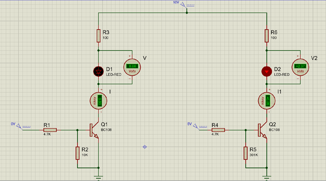The image size is (326, 181).
Task: Click resistor R2 10K
Action: [x=77, y=152]
